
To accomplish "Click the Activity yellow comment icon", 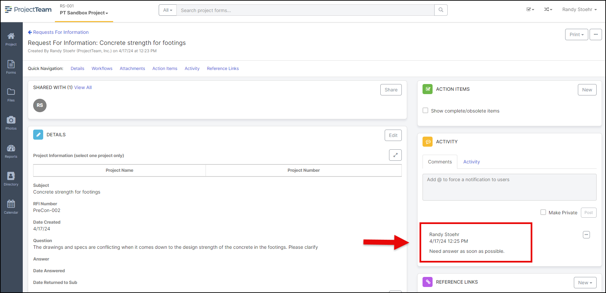I will pos(428,142).
